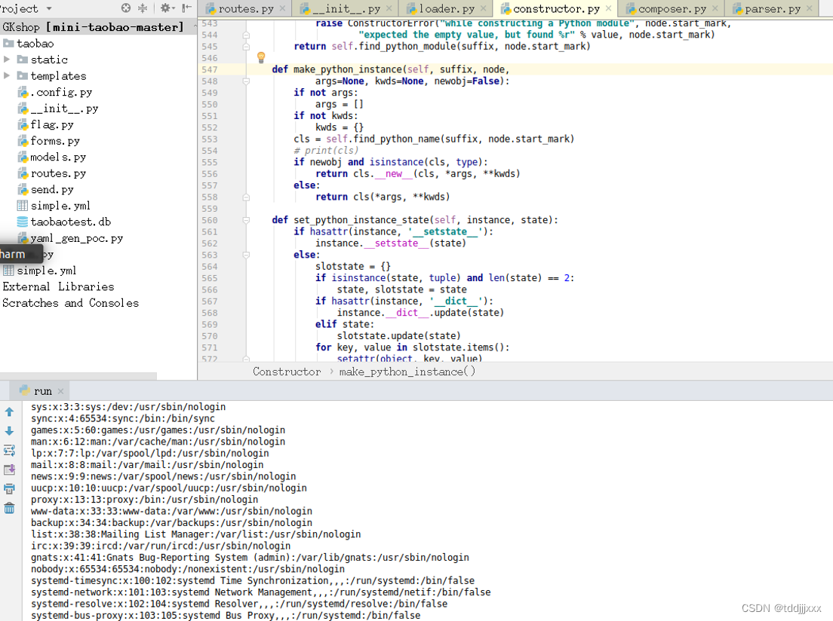Close the run tool tab
The image size is (833, 621).
tap(60, 391)
